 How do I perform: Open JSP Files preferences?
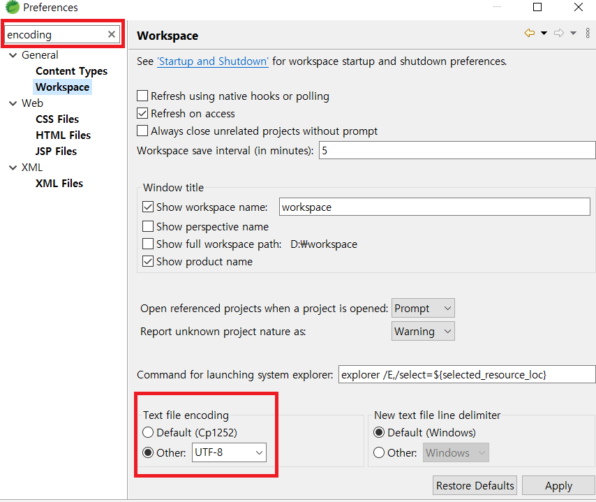tap(56, 152)
